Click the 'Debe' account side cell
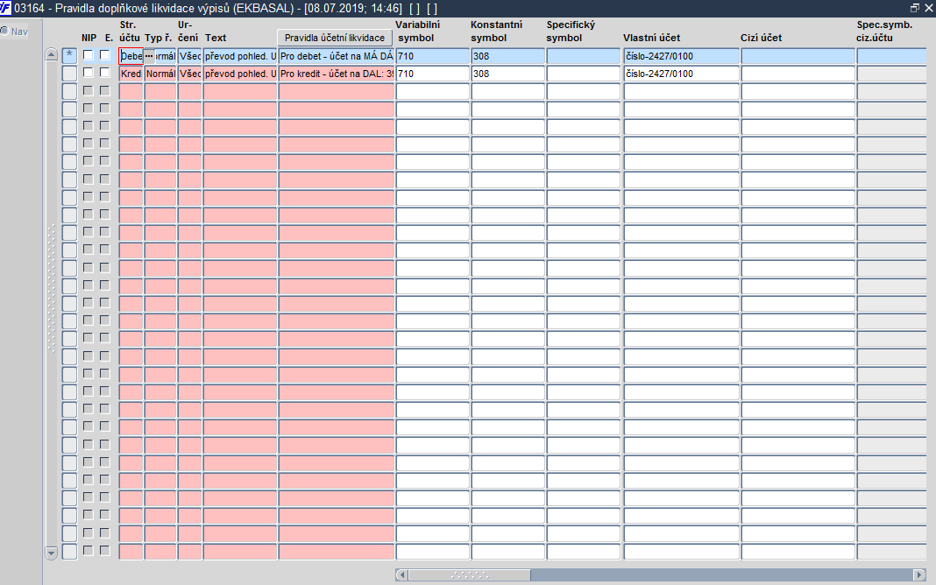936x585 pixels. point(131,56)
